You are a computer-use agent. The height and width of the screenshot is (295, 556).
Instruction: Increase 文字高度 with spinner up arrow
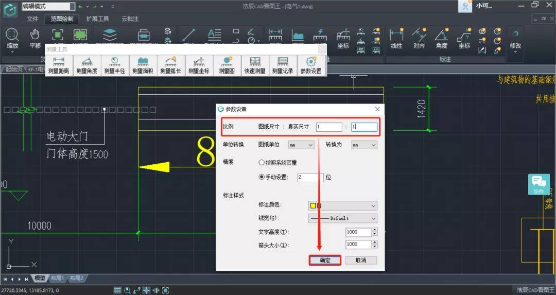[x=374, y=230]
